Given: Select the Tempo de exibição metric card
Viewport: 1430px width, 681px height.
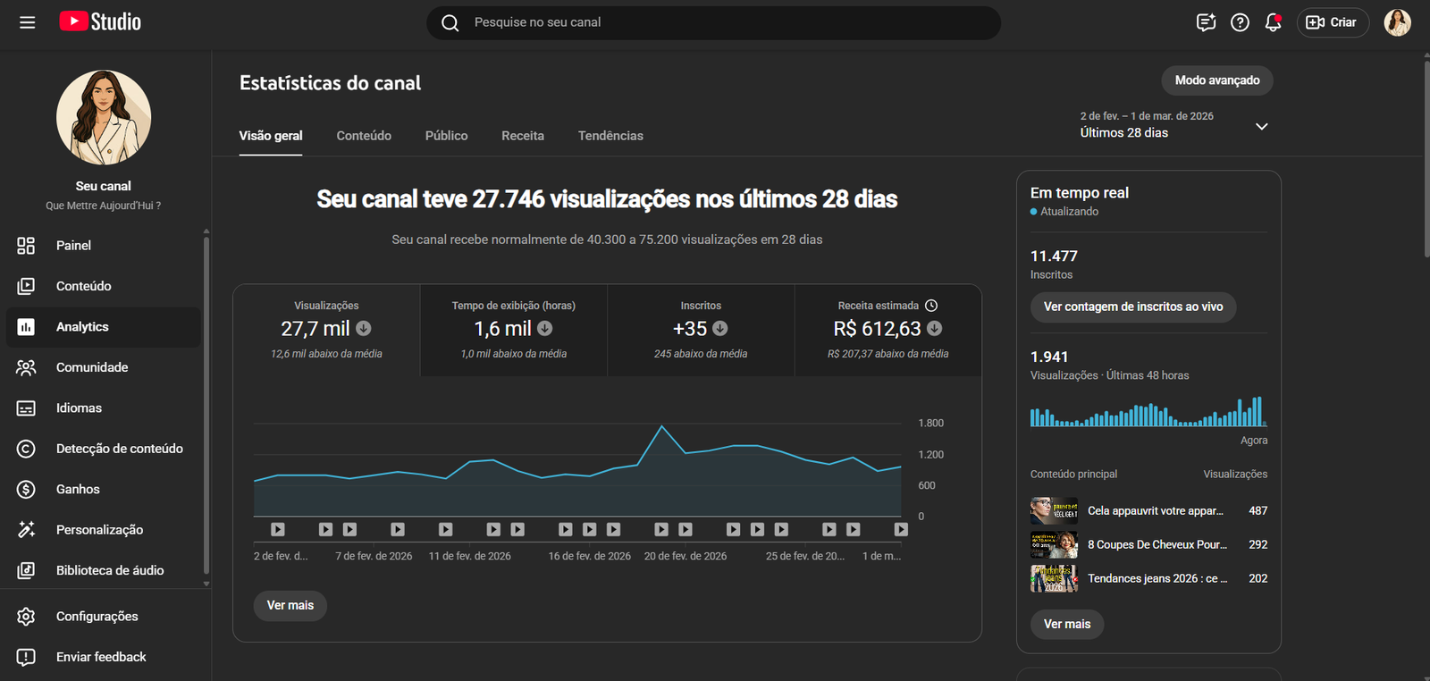Looking at the screenshot, I should (x=513, y=330).
